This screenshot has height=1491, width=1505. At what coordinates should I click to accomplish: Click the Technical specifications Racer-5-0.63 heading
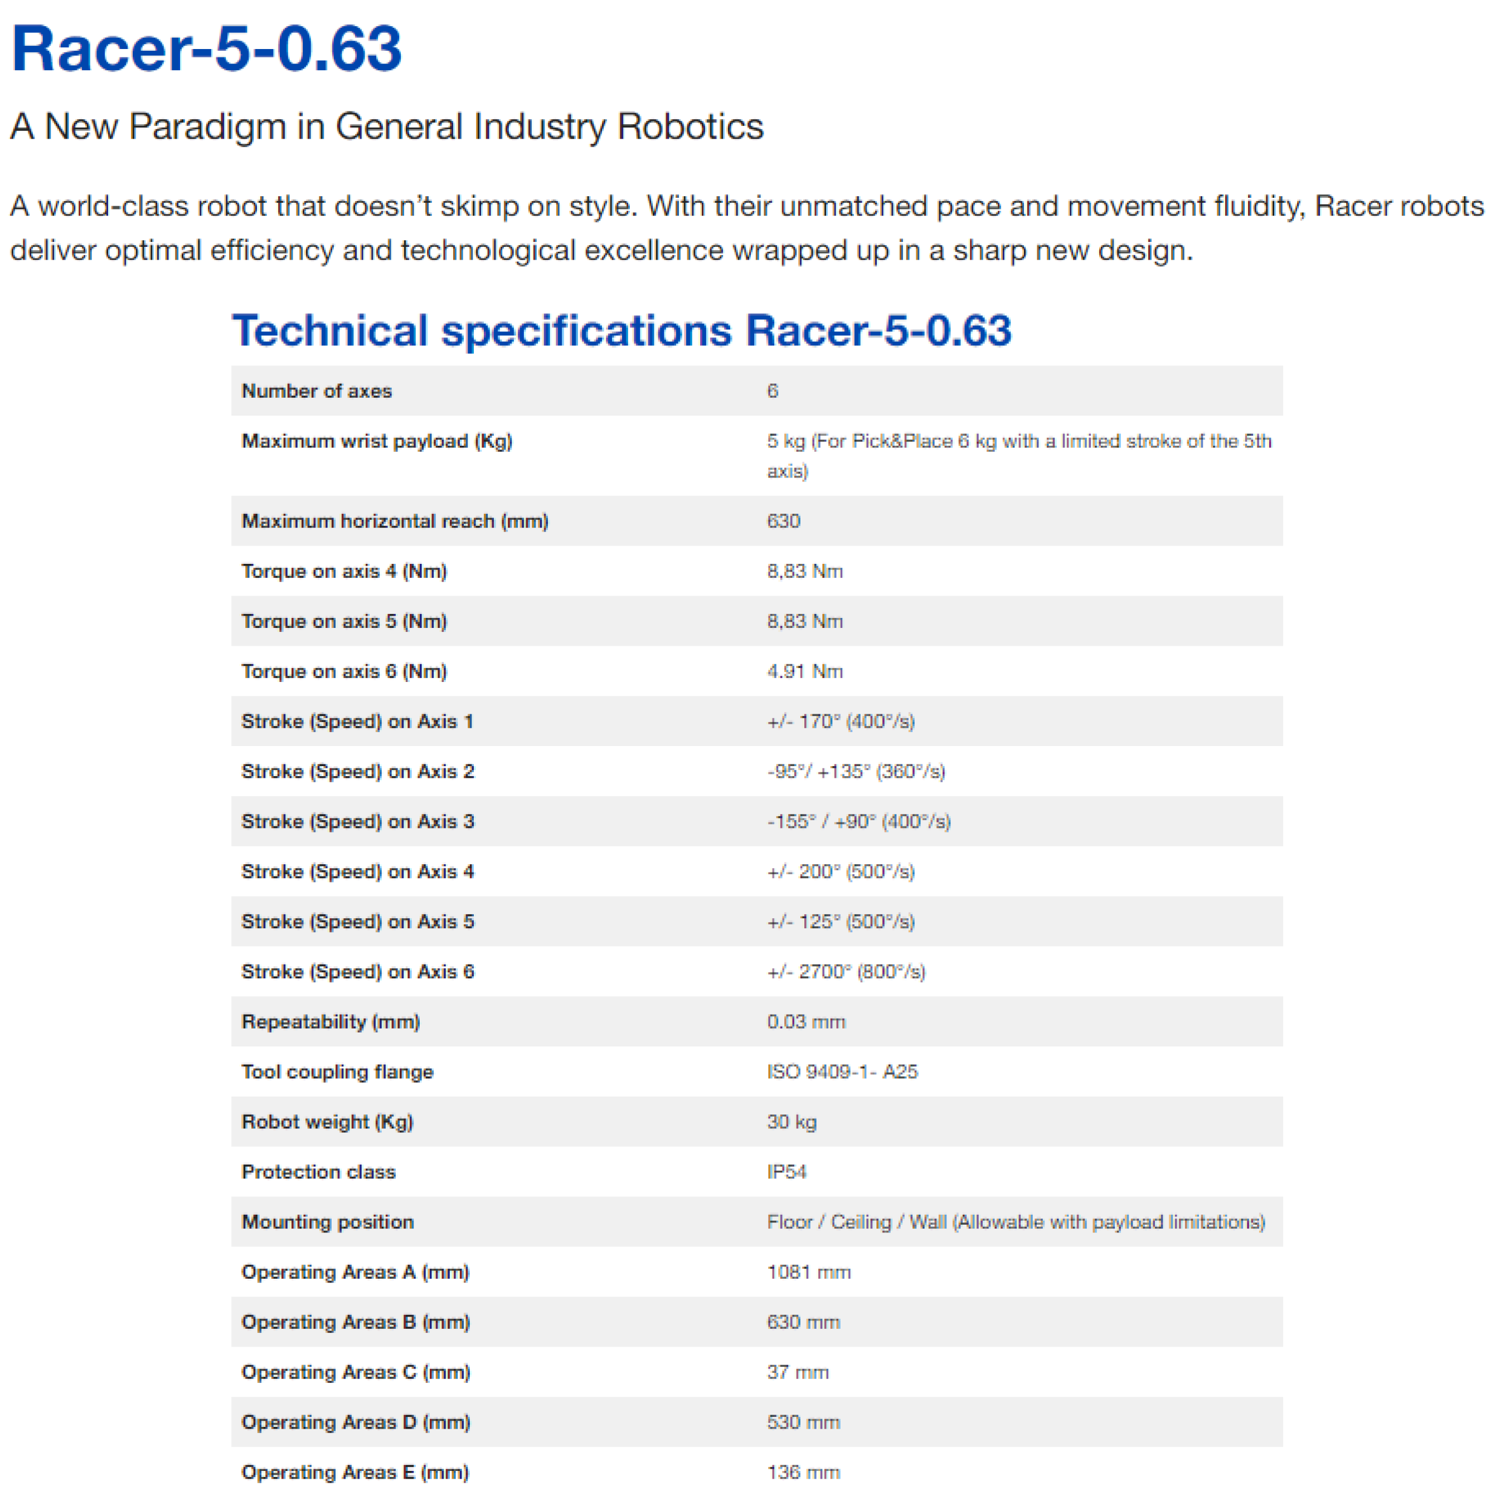click(621, 330)
